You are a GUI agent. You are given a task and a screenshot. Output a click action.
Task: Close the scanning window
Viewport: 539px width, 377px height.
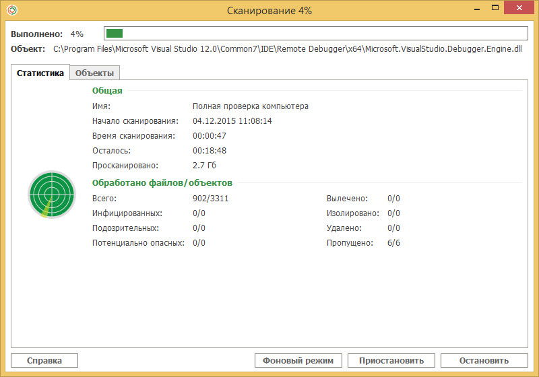click(x=519, y=7)
